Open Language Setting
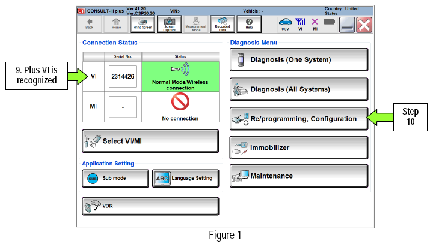 coord(186,178)
